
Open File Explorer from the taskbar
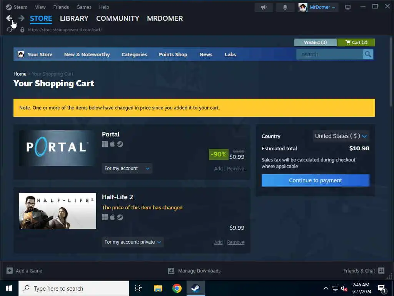point(158,288)
